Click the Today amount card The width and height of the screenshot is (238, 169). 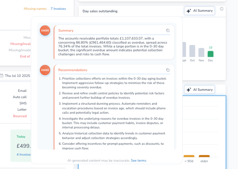(21, 146)
